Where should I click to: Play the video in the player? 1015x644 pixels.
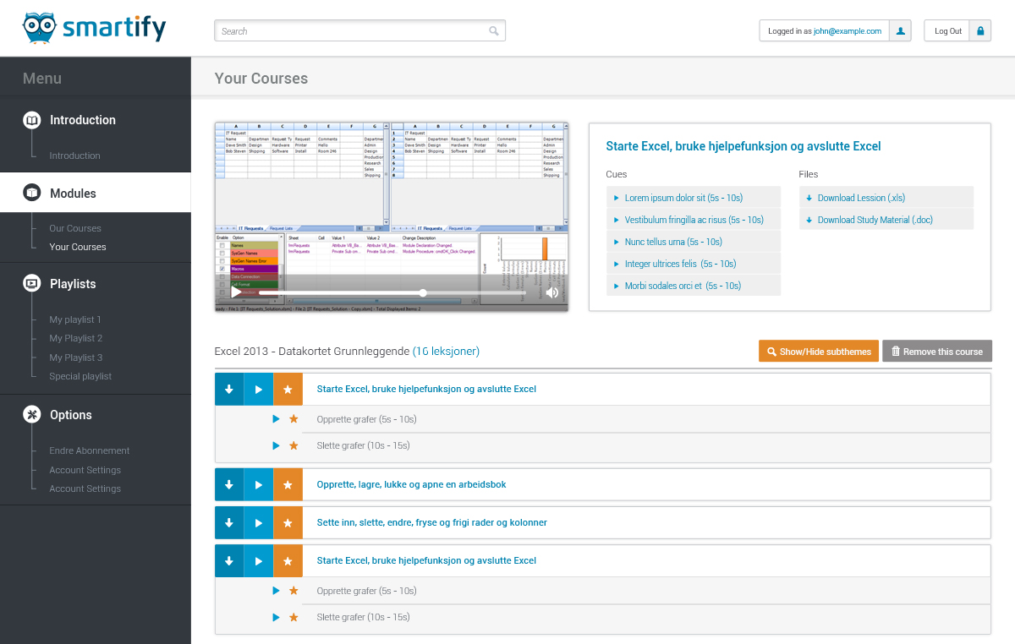click(x=236, y=292)
